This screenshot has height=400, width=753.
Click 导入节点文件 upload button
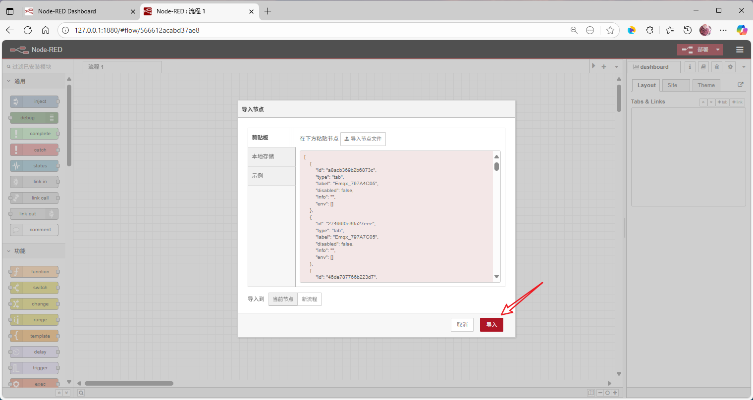tap(363, 139)
